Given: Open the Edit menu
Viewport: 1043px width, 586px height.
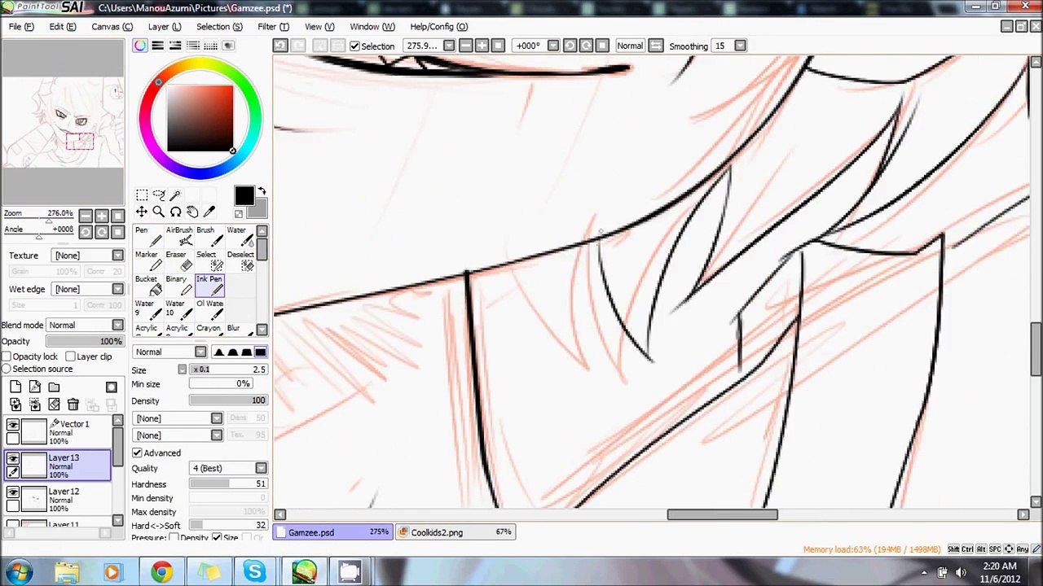Looking at the screenshot, I should coord(62,26).
